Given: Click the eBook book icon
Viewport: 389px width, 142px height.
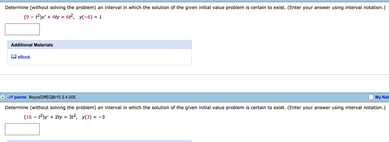Looking at the screenshot, I should [x=14, y=57].
